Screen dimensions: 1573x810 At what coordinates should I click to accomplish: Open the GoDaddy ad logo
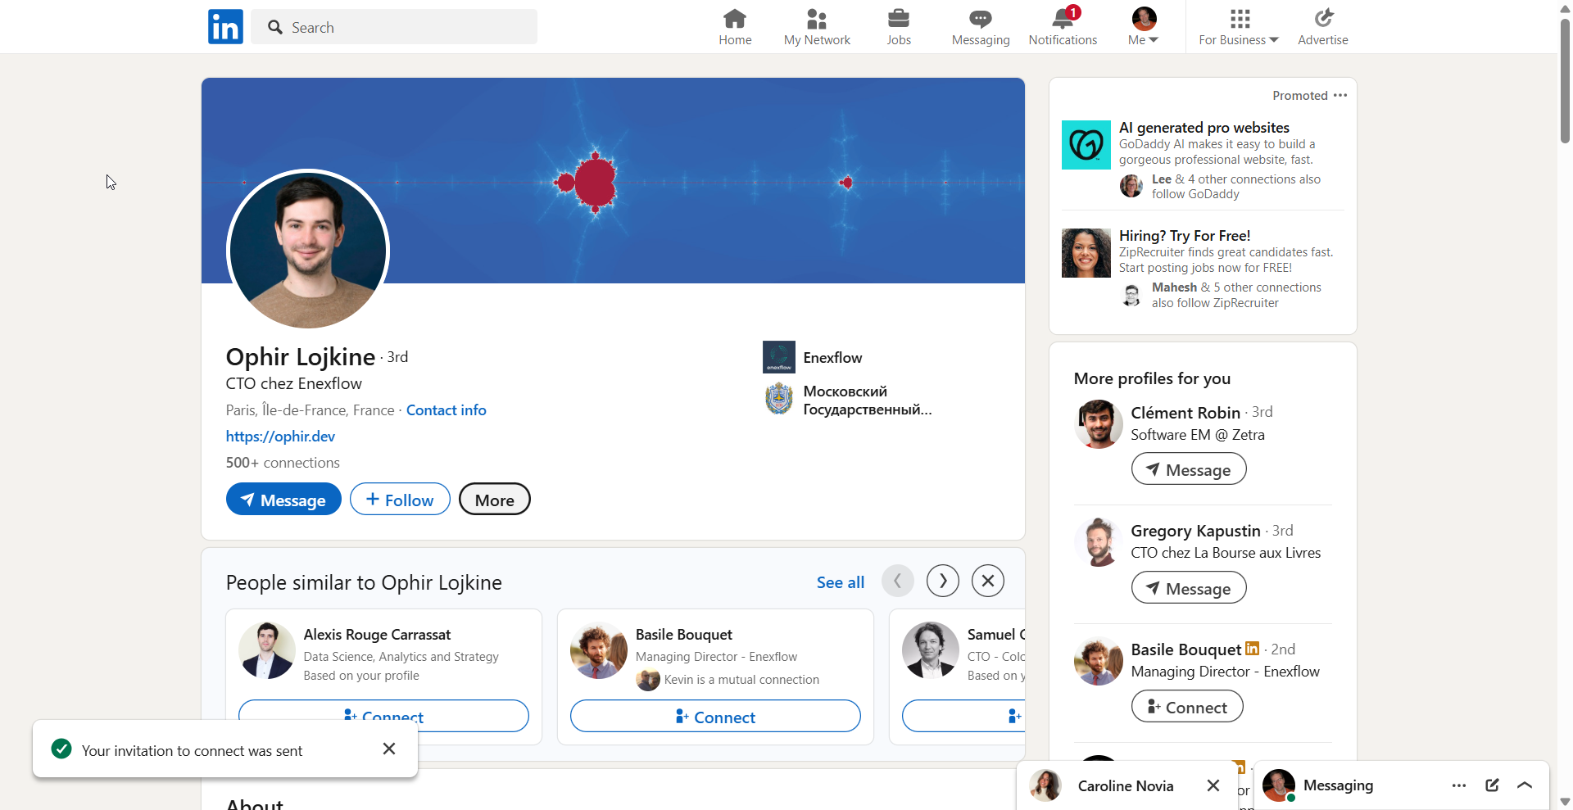1086,145
